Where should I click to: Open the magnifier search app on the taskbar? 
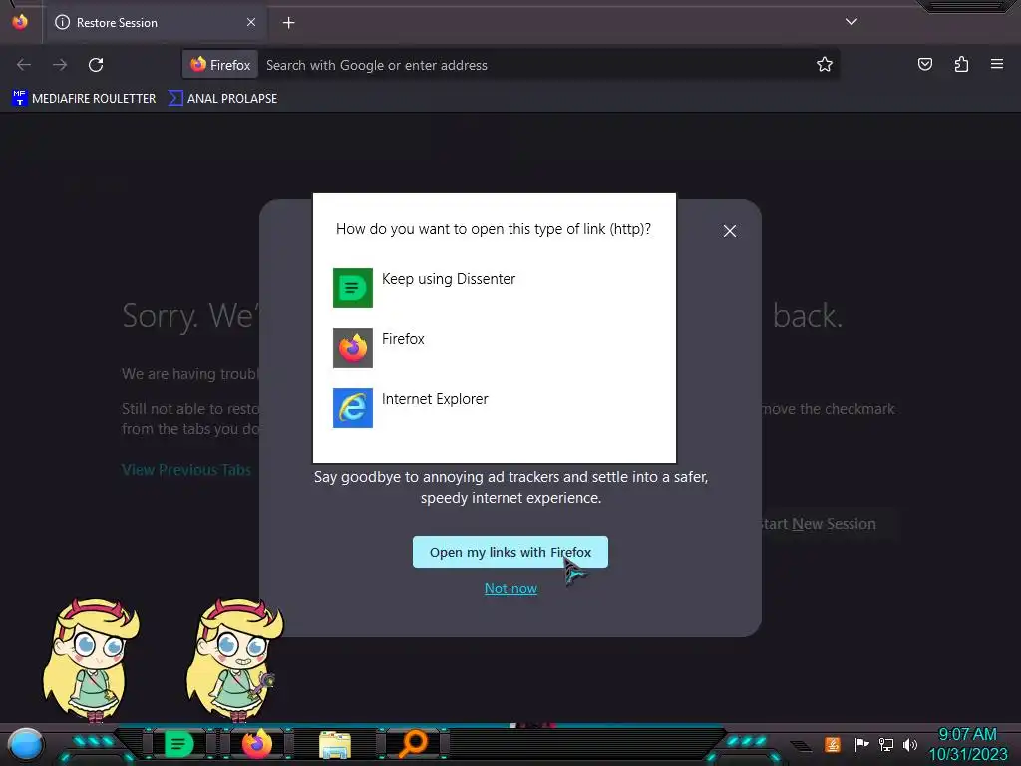click(x=413, y=744)
